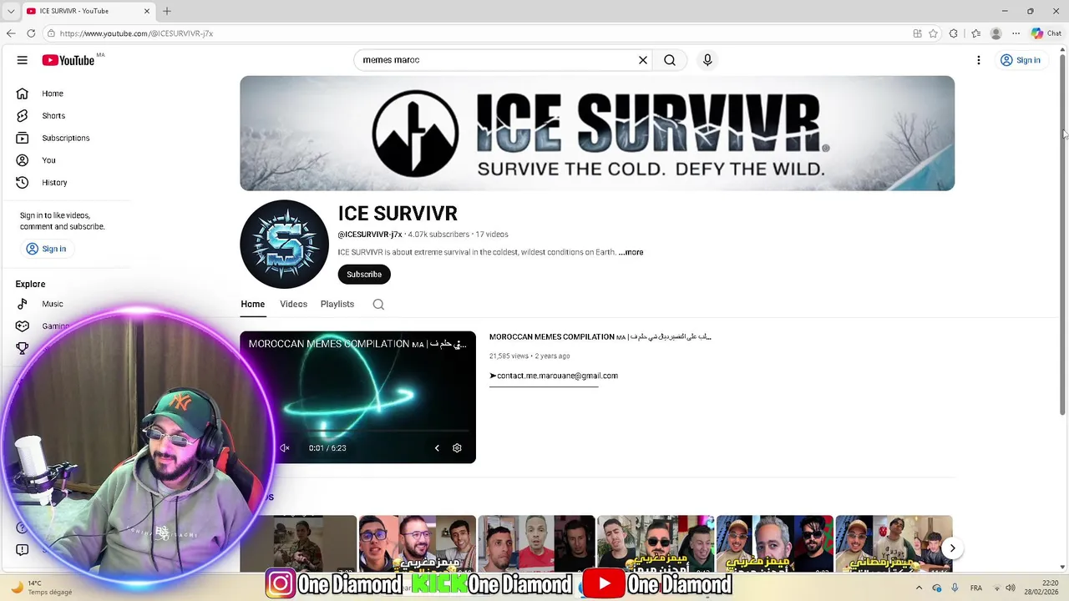Open browser extensions puzzle icon

pos(954,33)
